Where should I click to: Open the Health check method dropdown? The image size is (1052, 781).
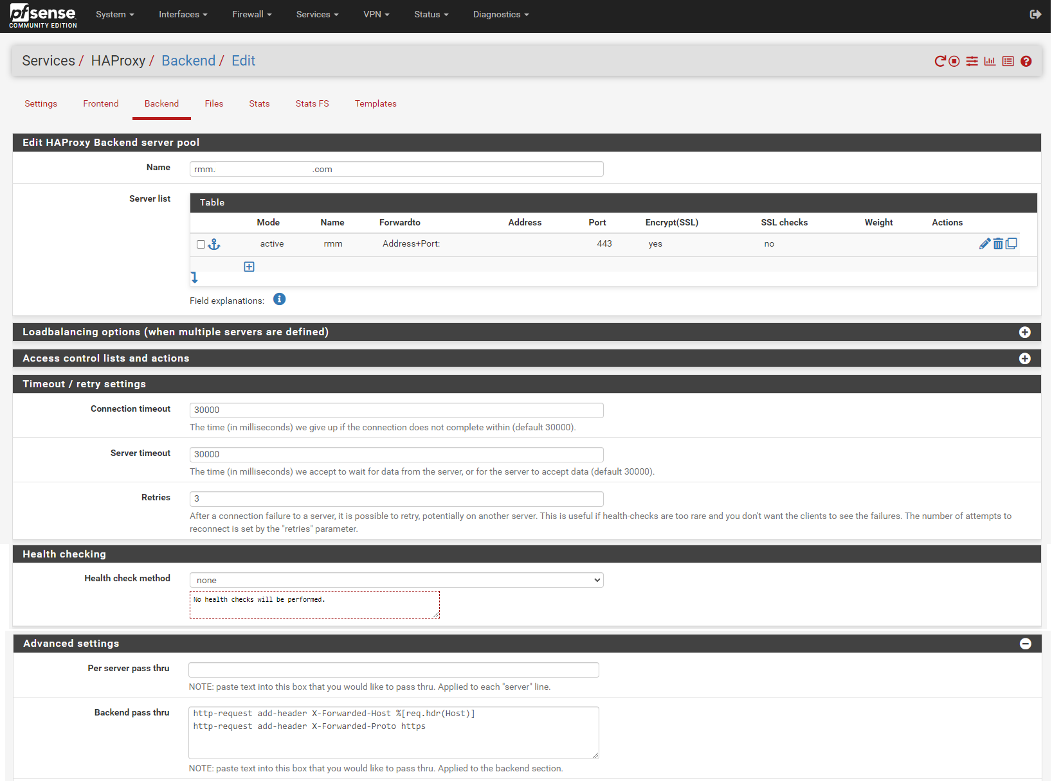(397, 580)
